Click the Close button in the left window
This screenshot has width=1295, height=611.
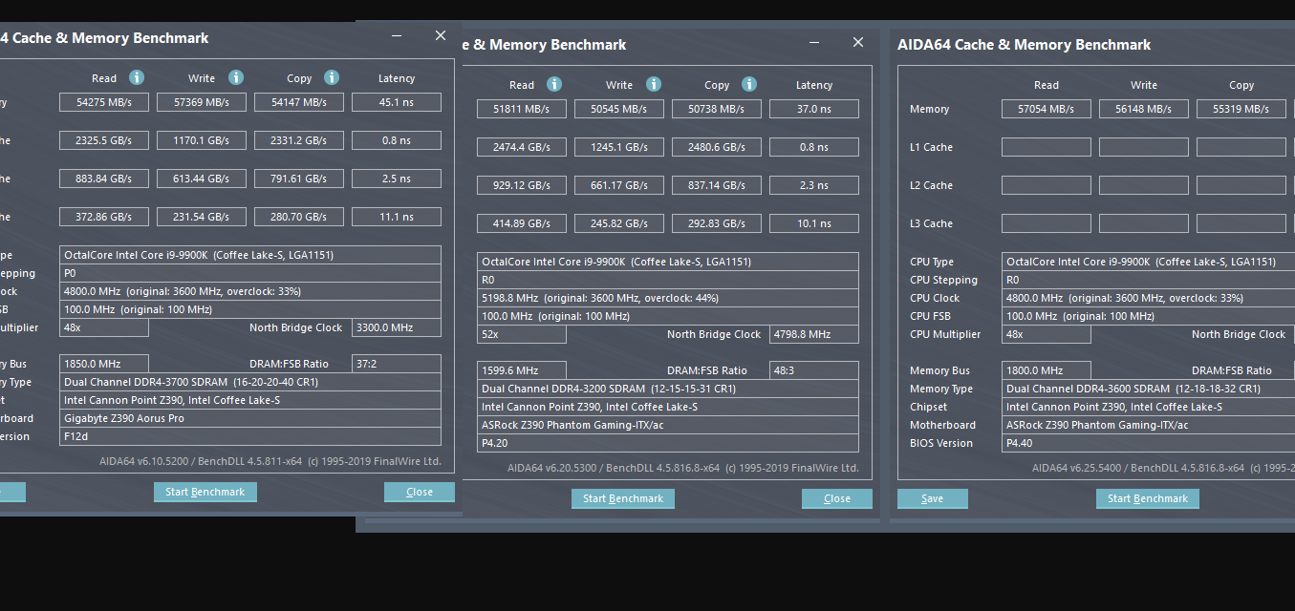[420, 492]
